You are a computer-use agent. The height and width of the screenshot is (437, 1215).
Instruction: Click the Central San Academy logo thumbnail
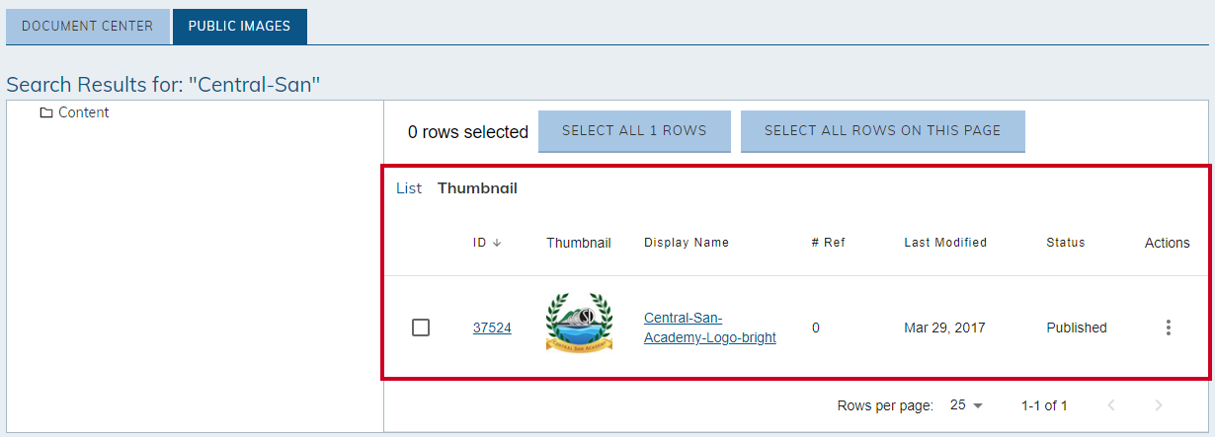579,323
